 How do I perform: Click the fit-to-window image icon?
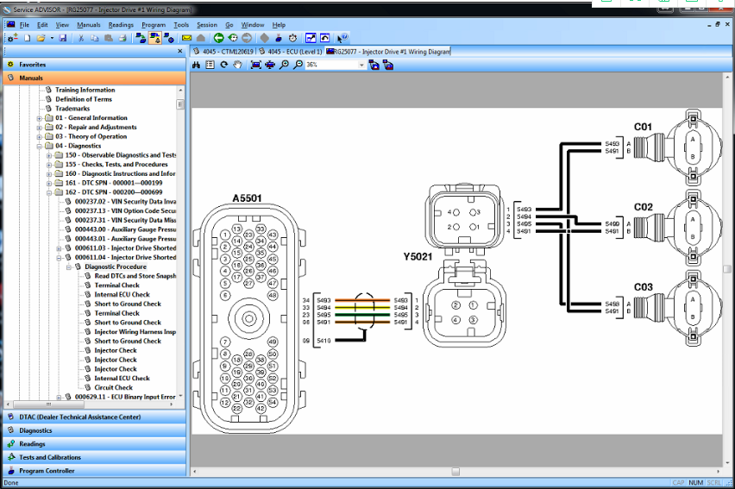click(256, 65)
